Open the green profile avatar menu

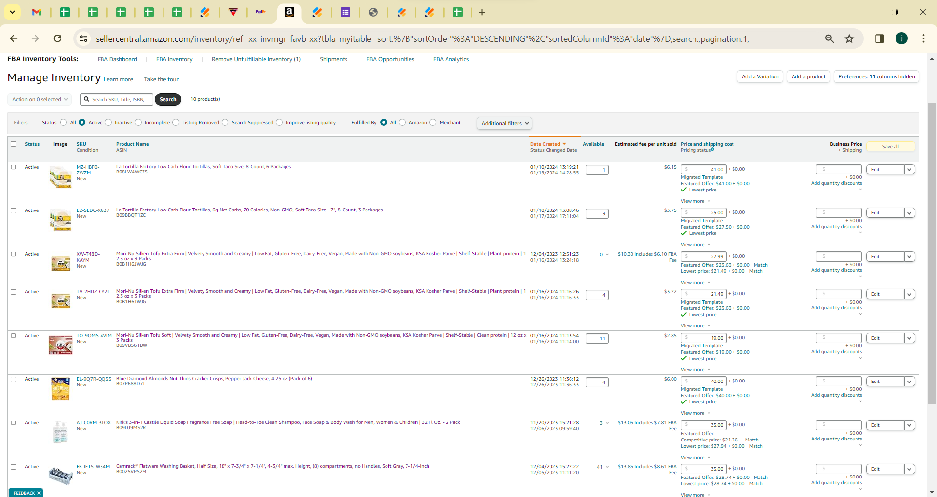901,38
